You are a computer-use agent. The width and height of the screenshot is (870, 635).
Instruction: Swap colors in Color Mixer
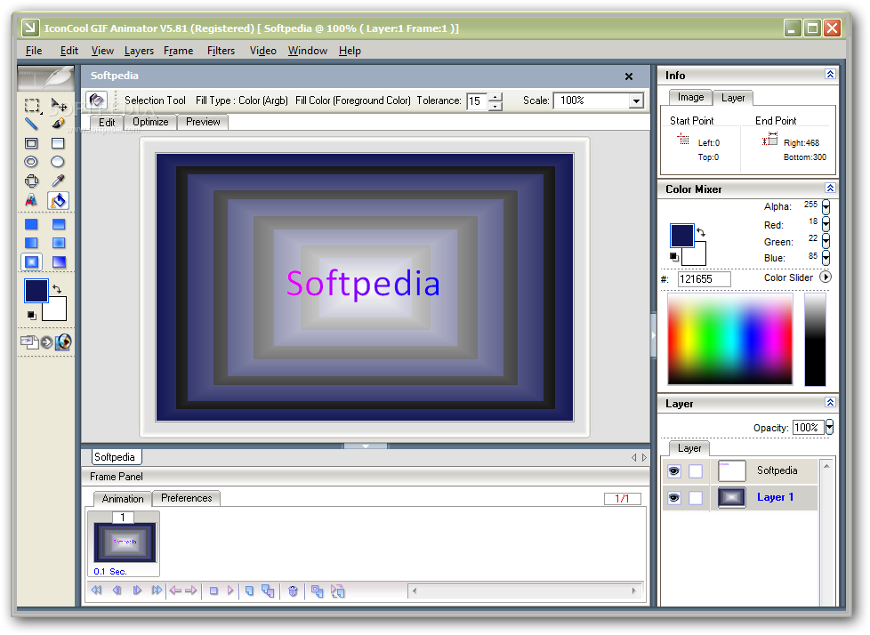(701, 232)
